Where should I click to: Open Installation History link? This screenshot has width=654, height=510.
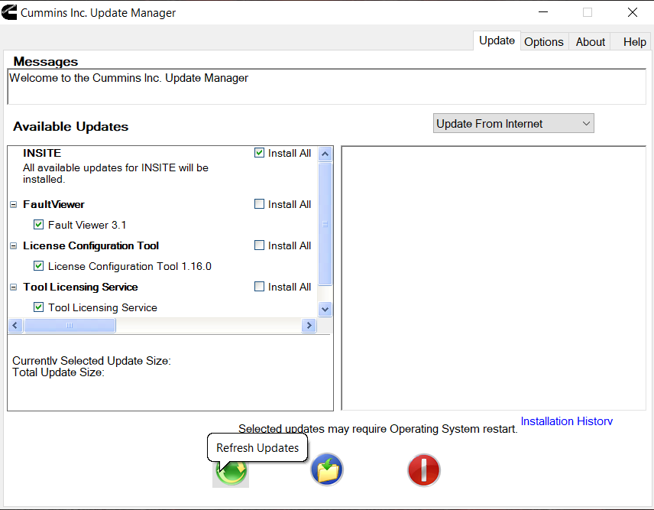566,421
